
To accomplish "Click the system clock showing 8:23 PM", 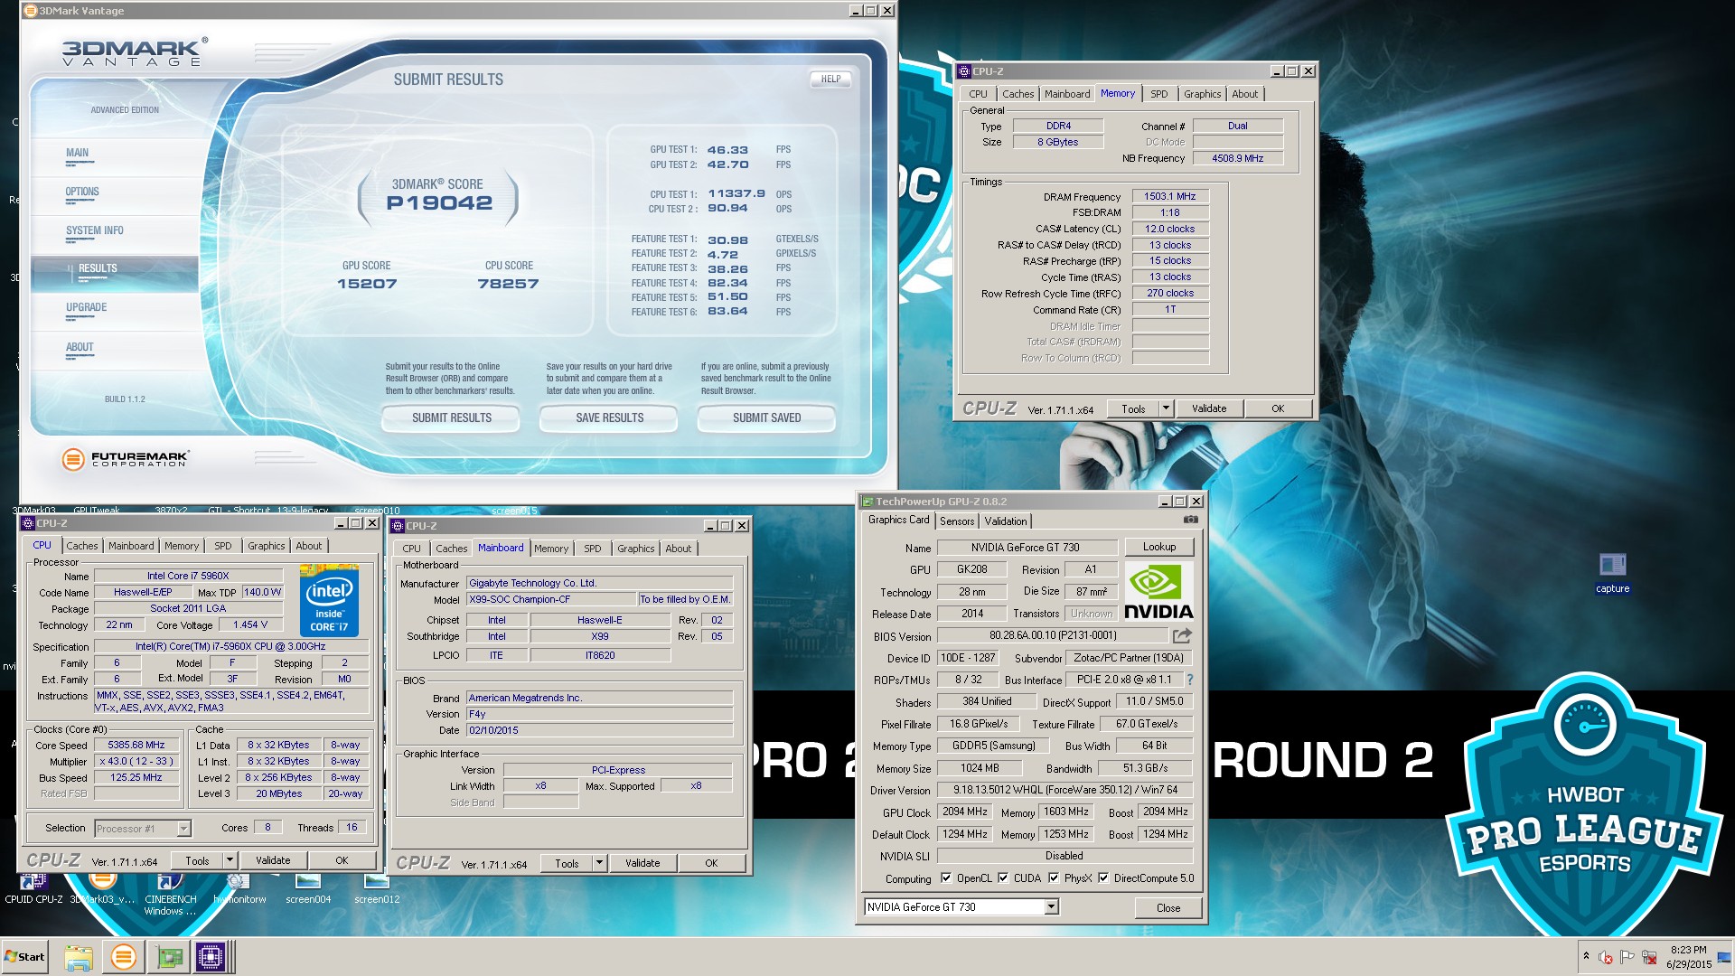I will [x=1688, y=950].
